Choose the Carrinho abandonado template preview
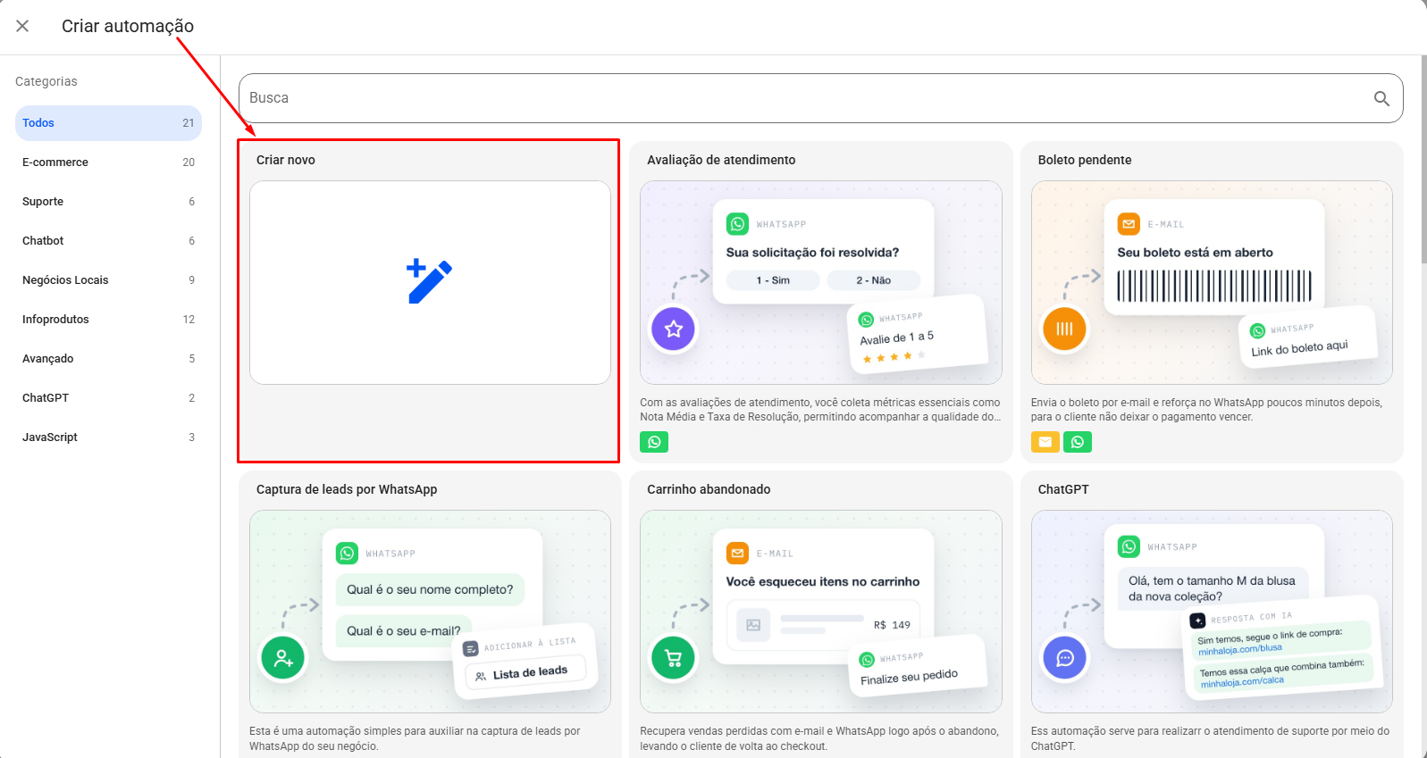1427x758 pixels. point(821,612)
